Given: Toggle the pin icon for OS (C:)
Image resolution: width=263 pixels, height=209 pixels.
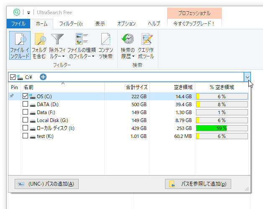Looking at the screenshot, I should click(12, 96).
